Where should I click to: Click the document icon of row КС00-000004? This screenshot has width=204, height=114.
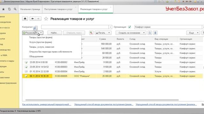[26, 72]
